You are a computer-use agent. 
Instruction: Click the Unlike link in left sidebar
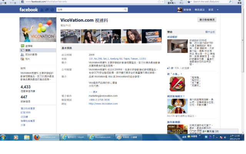tap(24, 117)
